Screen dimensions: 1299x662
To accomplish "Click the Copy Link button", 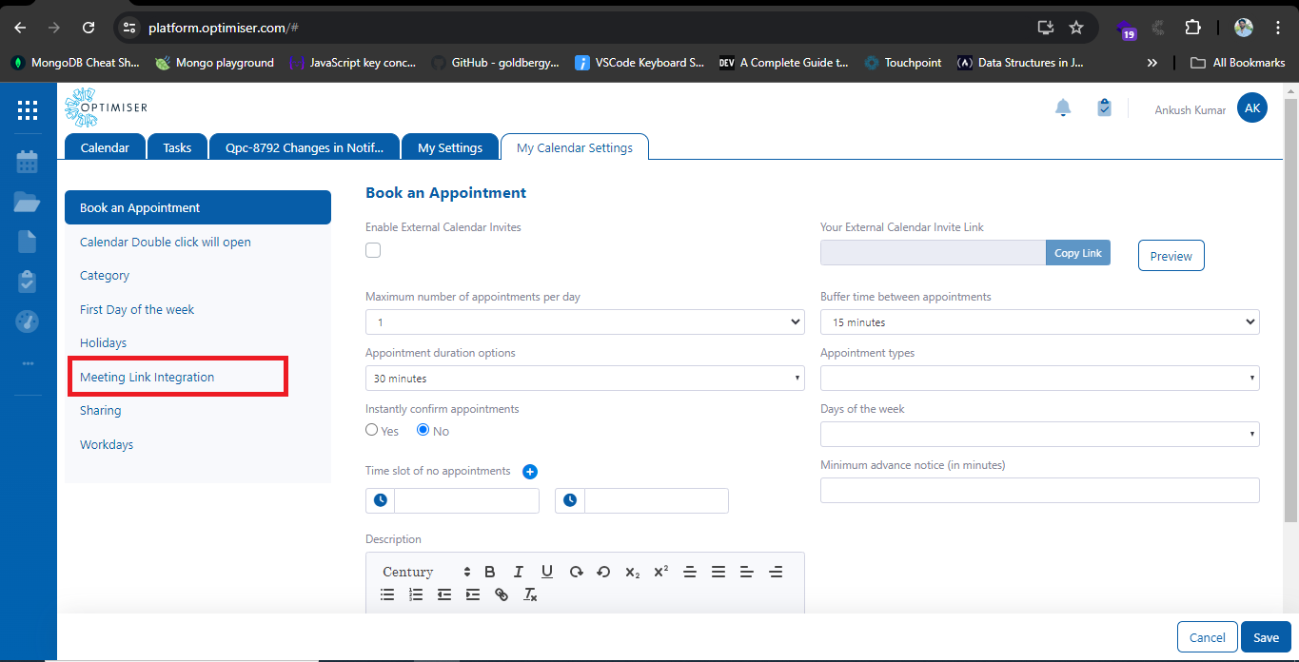I will (1077, 253).
